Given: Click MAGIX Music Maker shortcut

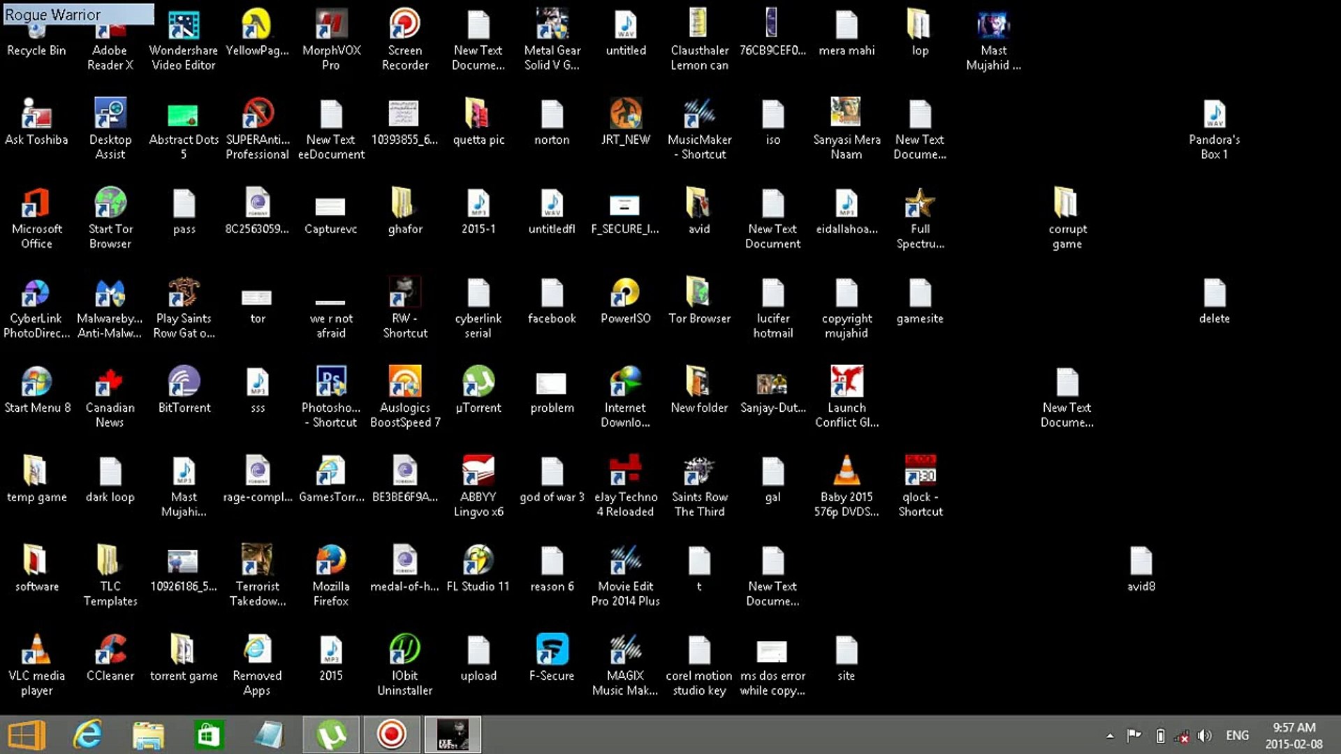Looking at the screenshot, I should tap(625, 666).
